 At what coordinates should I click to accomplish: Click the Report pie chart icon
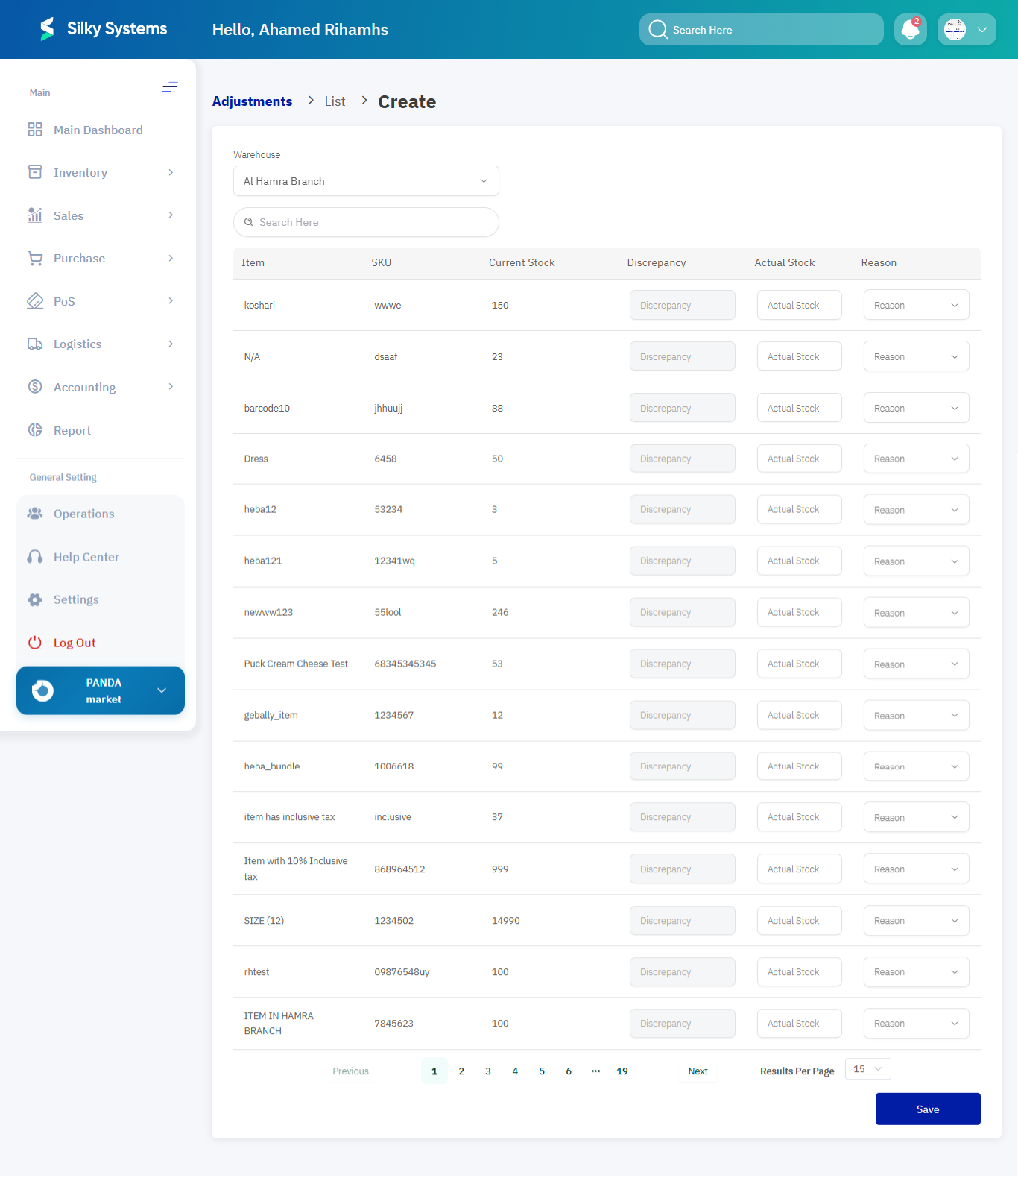pyautogui.click(x=35, y=430)
